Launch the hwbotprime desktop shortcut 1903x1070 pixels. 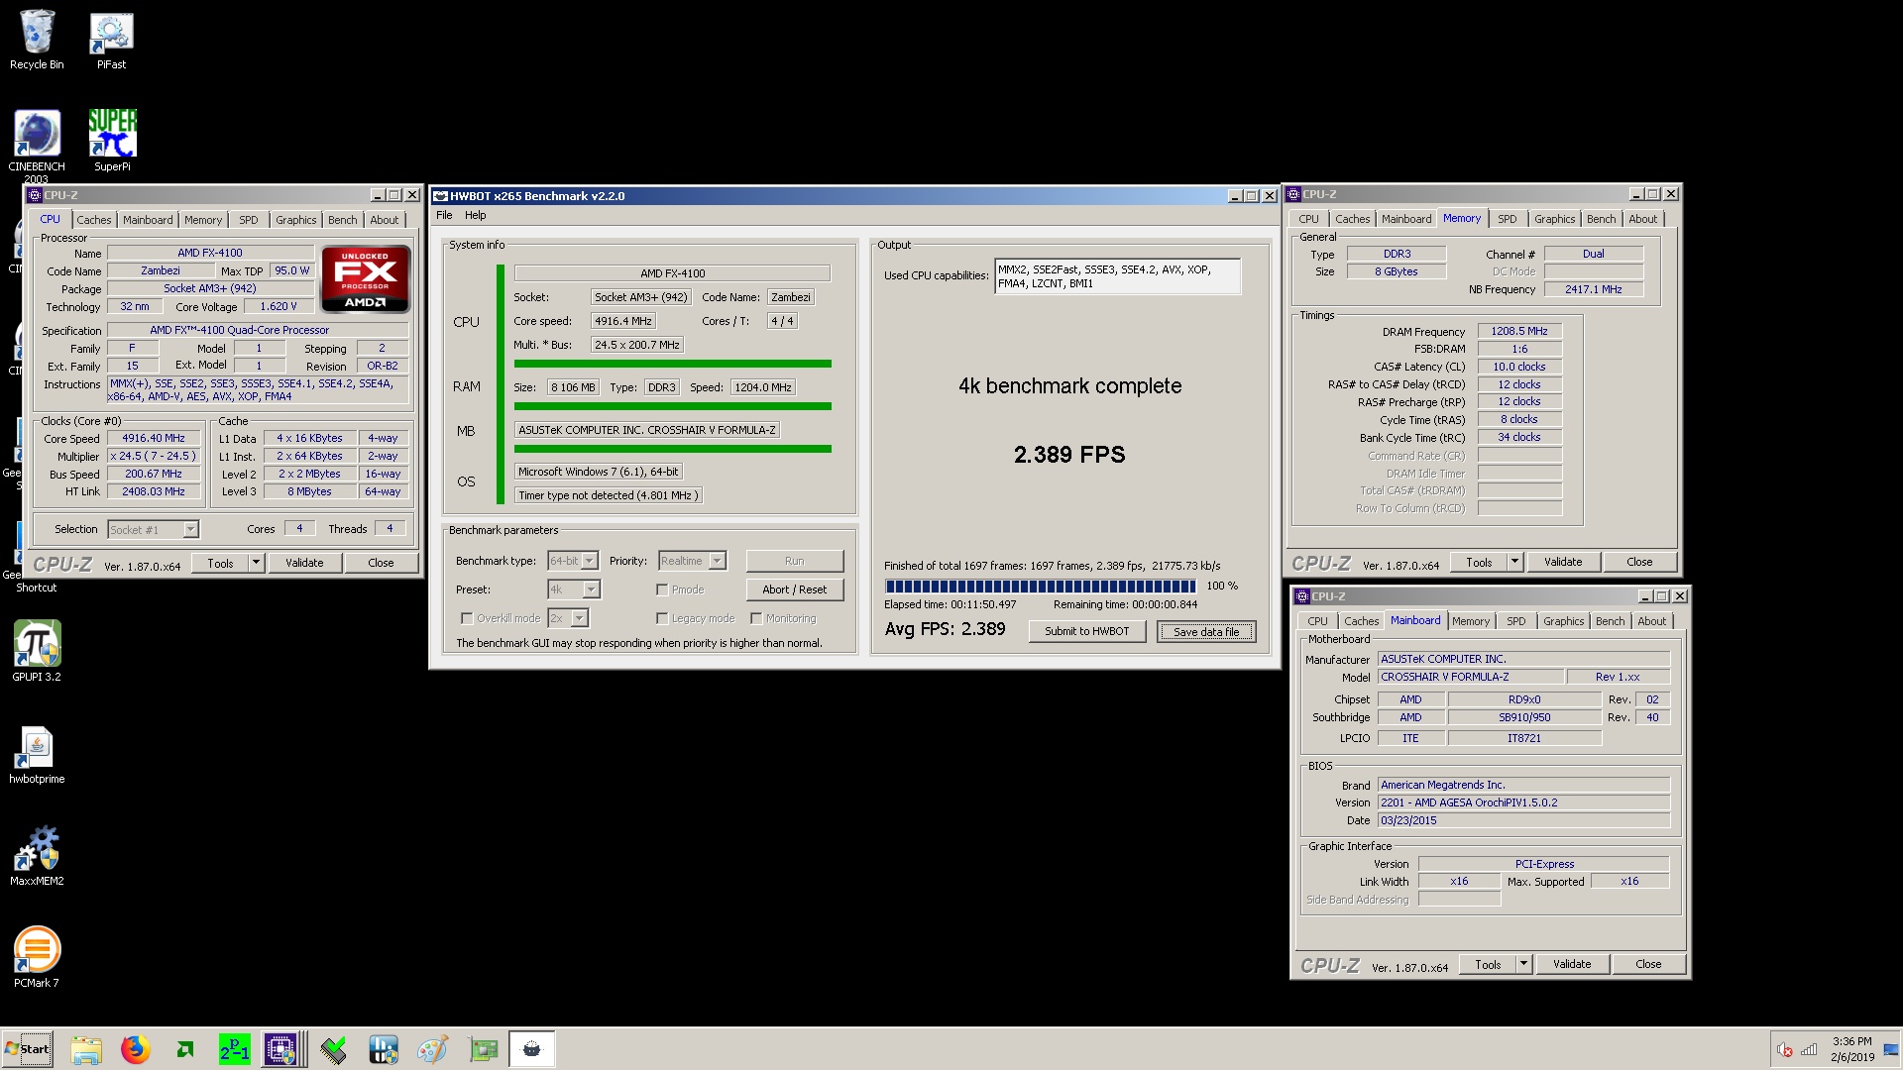37,755
